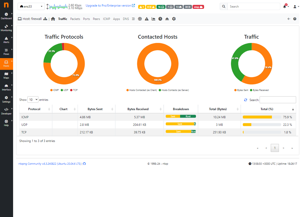303x217 pixels.
Task: Sort table by Total (%) column
Action: pyautogui.click(x=268, y=109)
